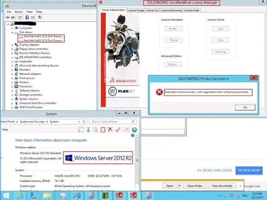
Task: Click the red checkmark icon in System toolbar
Action: pos(118,130)
